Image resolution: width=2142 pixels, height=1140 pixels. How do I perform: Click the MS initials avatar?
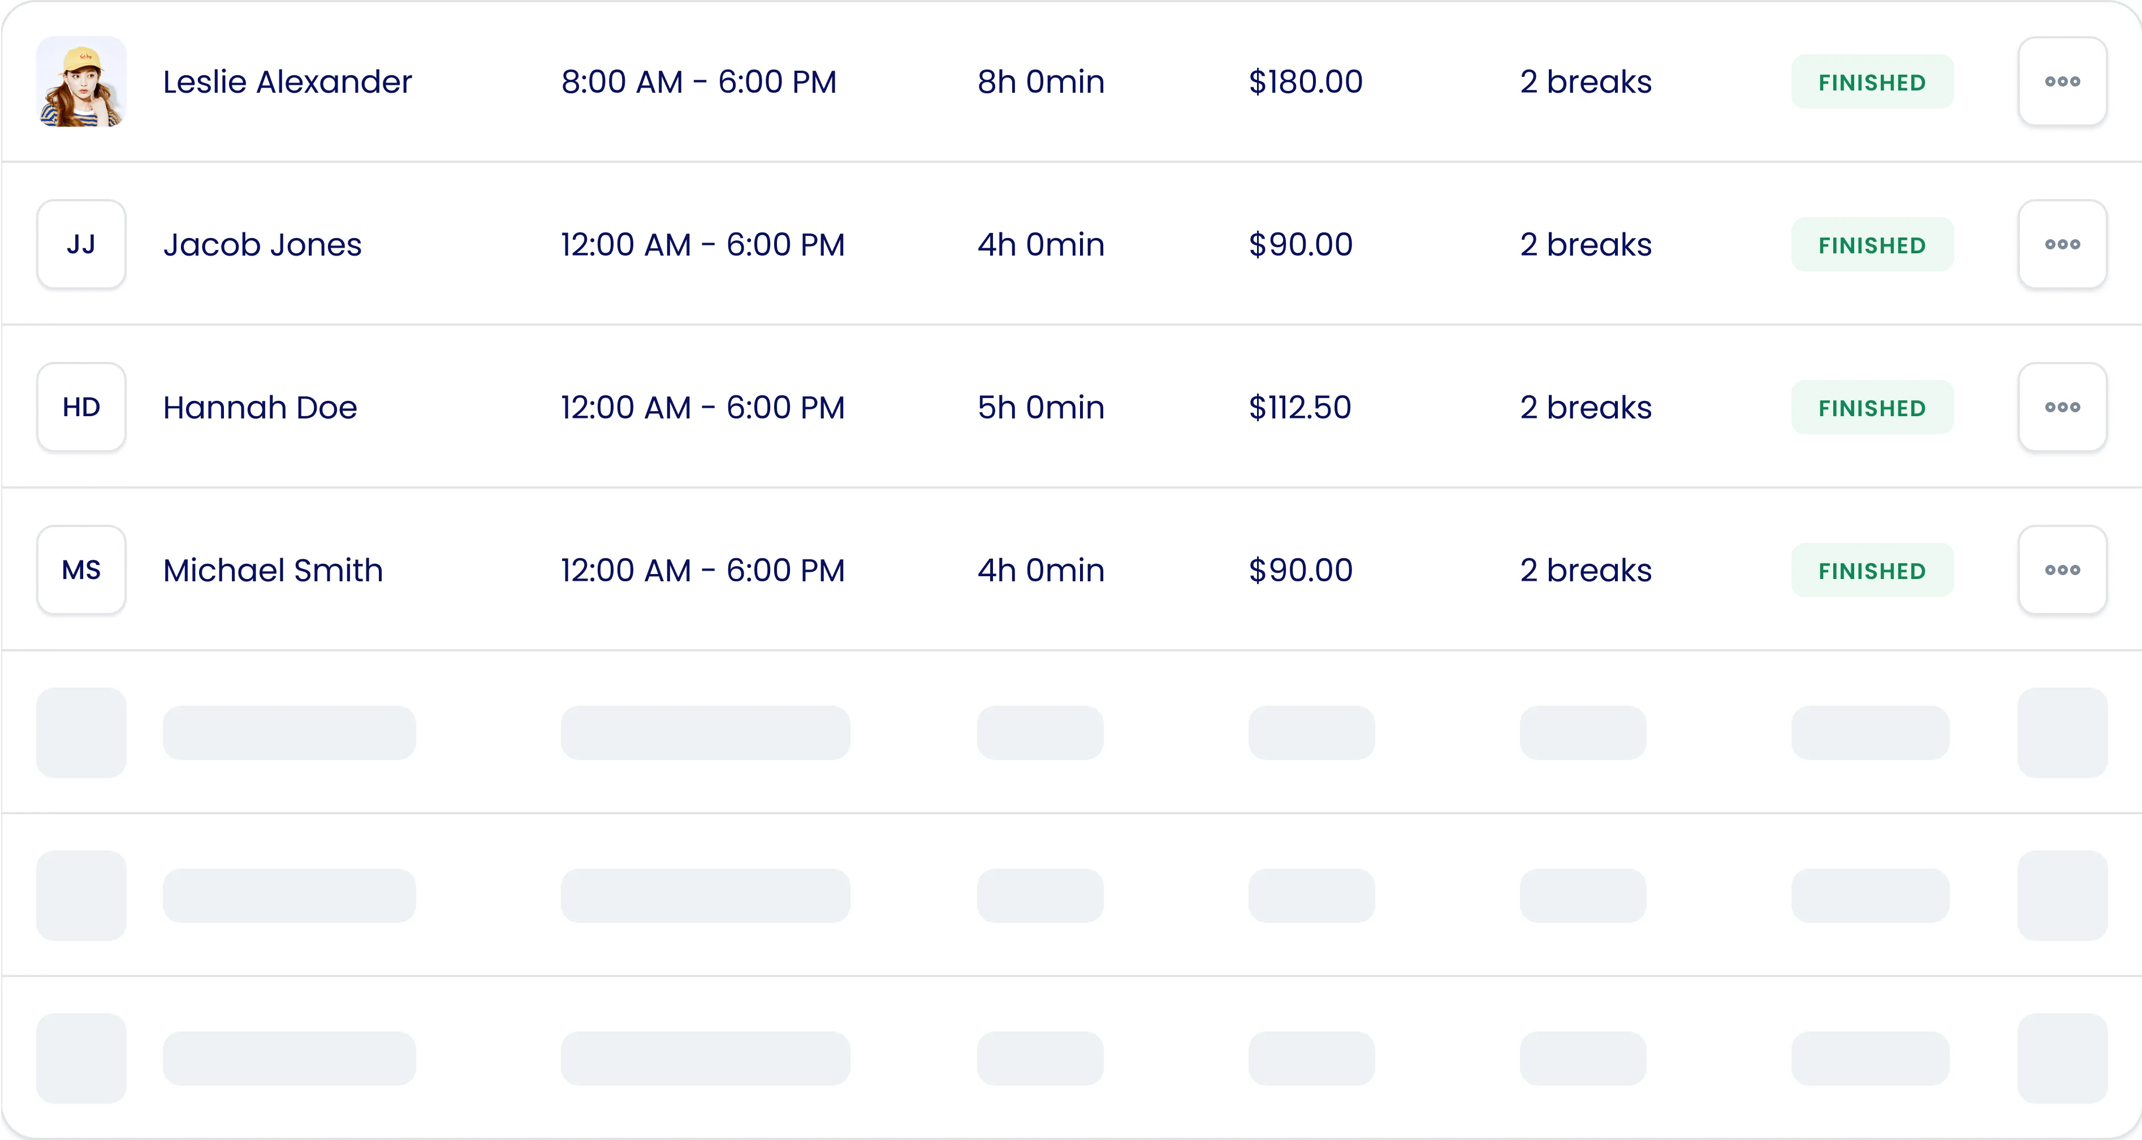tap(81, 571)
